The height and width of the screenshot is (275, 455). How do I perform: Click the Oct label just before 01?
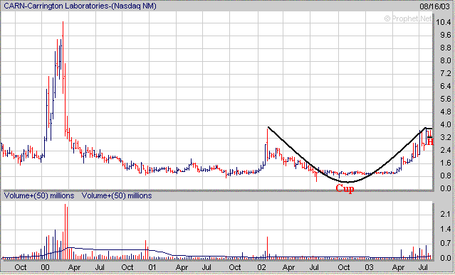tap(127, 267)
